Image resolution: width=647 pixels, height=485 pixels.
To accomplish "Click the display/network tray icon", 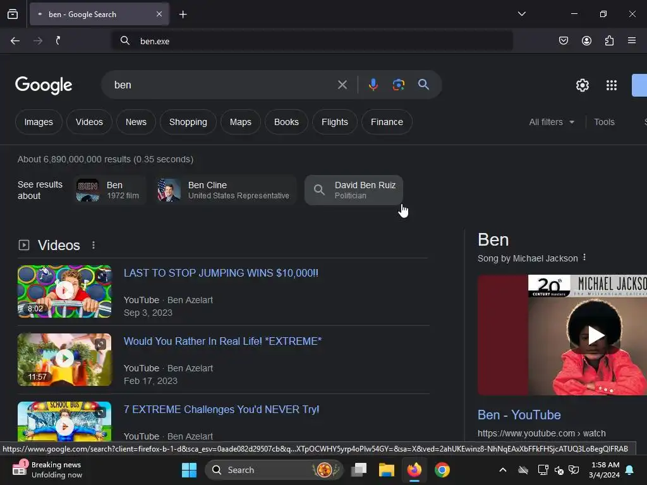I will [x=543, y=470].
